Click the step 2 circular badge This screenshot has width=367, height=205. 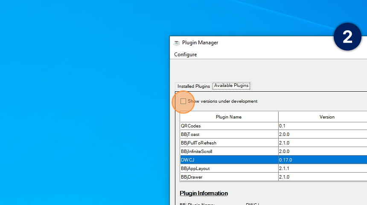point(347,37)
